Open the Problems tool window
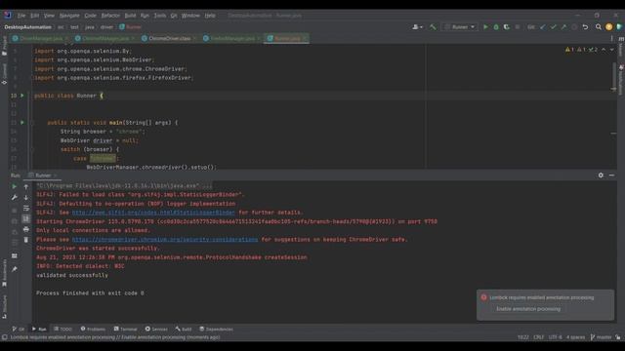625x351 pixels. point(93,330)
